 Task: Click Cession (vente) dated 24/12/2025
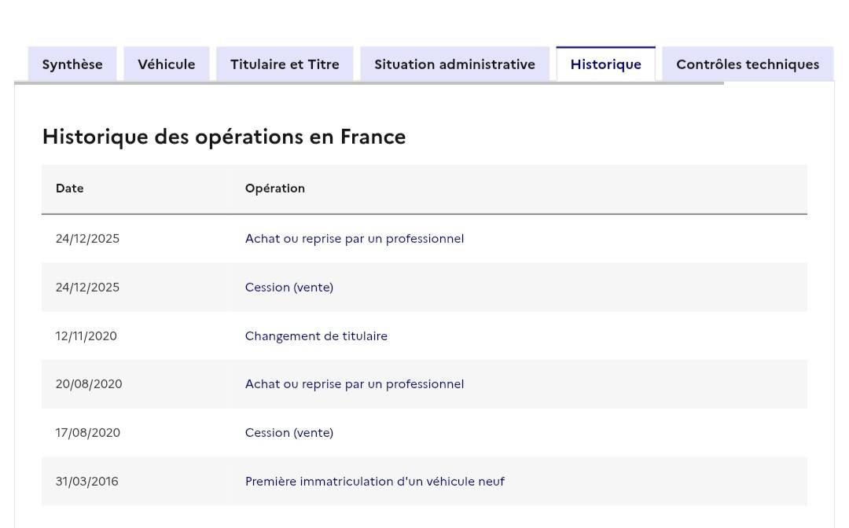[x=289, y=288]
